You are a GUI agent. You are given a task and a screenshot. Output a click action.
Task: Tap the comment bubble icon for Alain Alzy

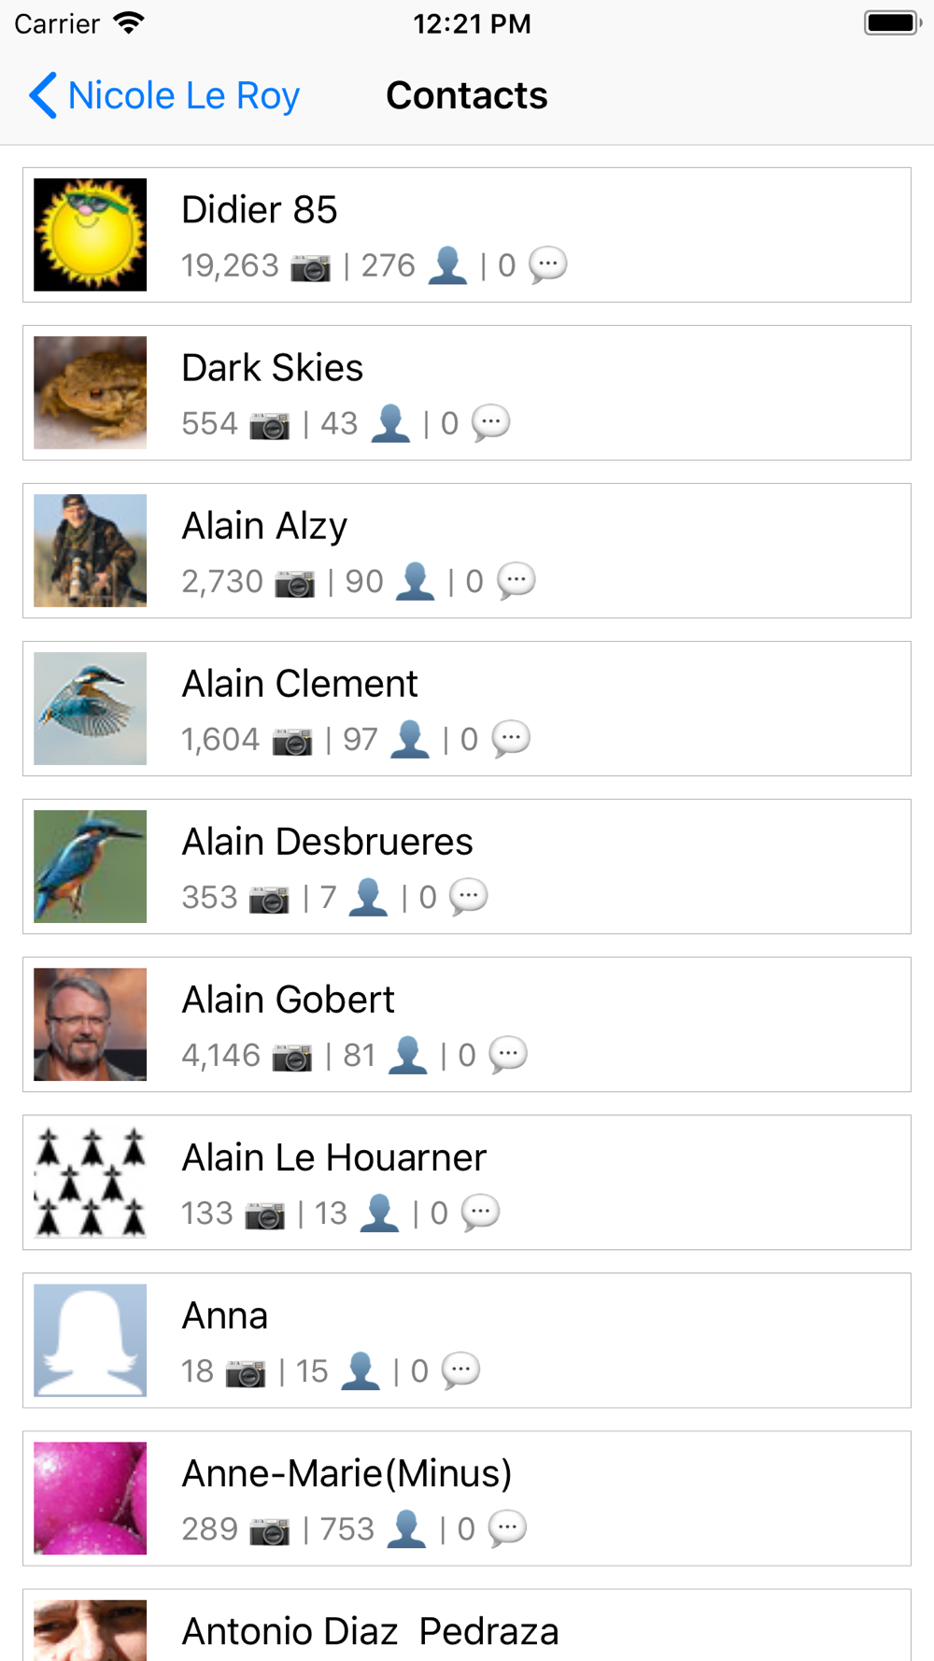coord(516,581)
